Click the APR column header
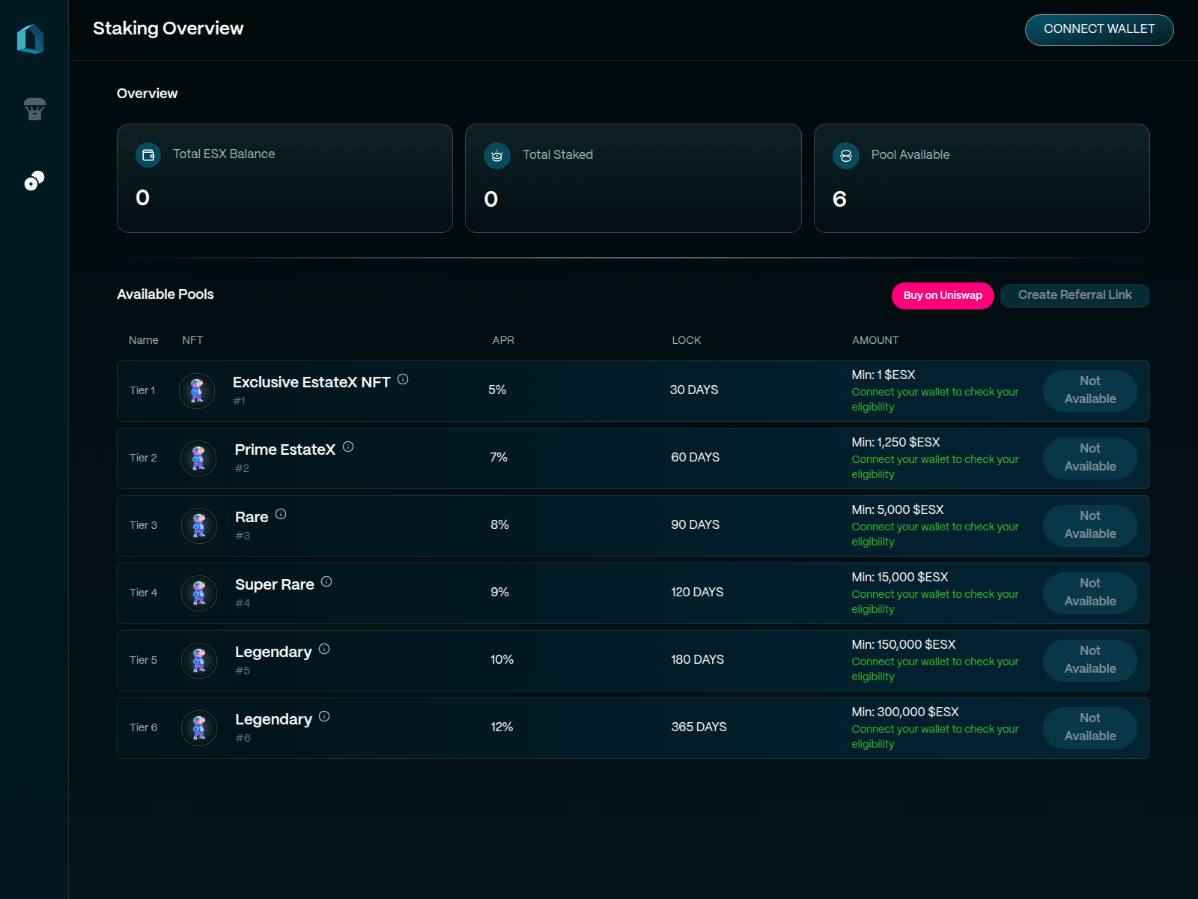Viewport: 1198px width, 899px height. click(503, 340)
